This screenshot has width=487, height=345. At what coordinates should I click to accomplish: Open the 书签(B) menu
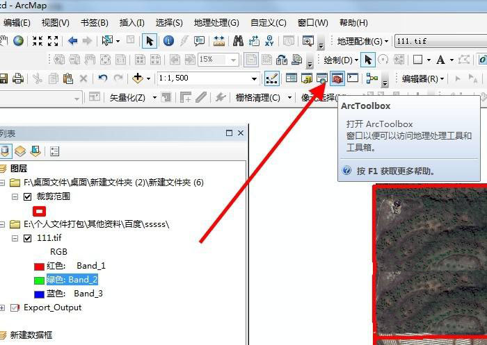(94, 23)
